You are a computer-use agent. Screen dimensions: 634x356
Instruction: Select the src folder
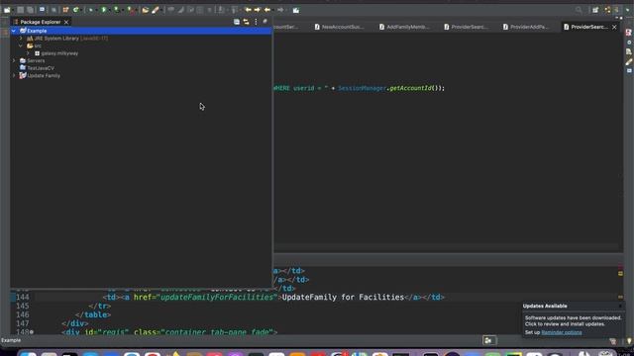tap(35, 45)
